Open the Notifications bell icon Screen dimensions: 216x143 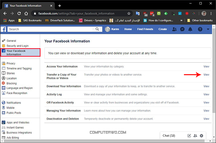pyautogui.click(x=190, y=29)
